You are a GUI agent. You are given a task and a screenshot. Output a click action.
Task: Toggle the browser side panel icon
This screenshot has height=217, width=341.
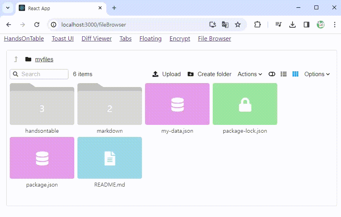point(307,25)
